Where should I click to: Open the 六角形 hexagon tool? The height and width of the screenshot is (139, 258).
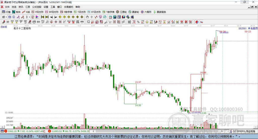146,12
